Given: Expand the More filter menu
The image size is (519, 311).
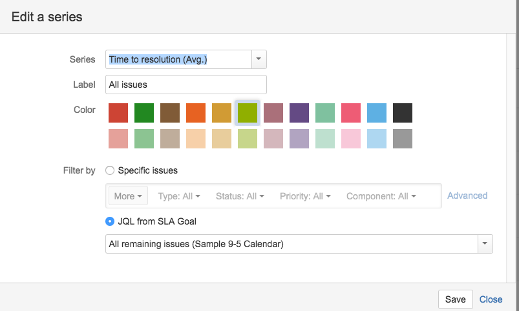Looking at the screenshot, I should (x=128, y=196).
